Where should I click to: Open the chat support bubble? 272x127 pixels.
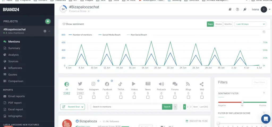[x=266, y=119]
